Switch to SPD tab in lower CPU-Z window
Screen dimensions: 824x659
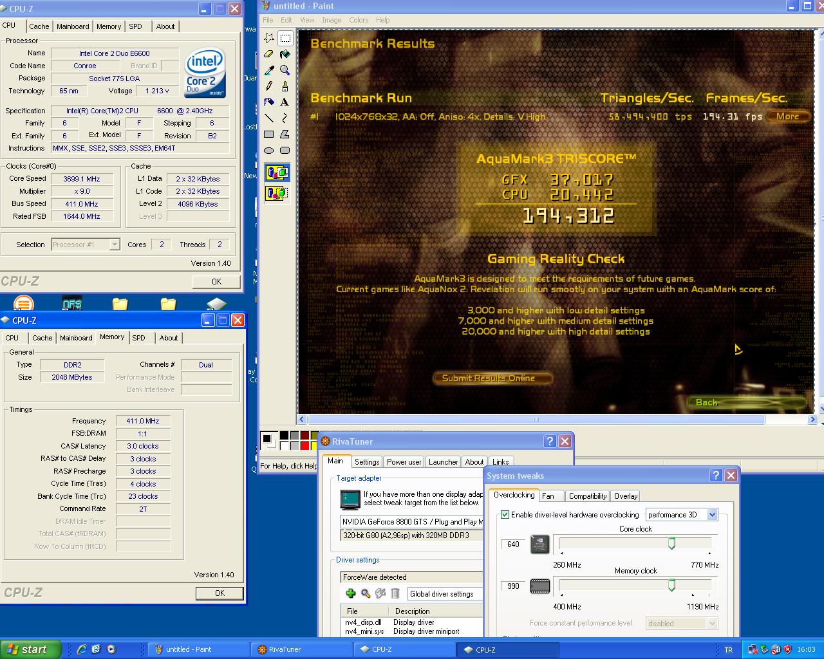tap(139, 338)
